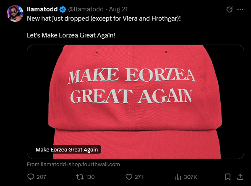Open the @llamatodd handle link
The image size is (251, 186).
coord(86,9)
